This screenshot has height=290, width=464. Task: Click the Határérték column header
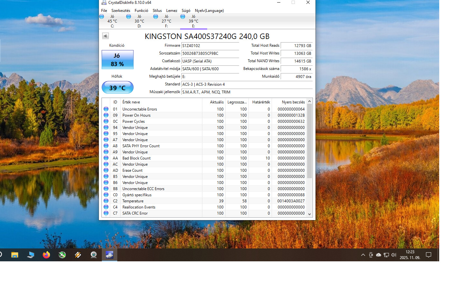(x=260, y=102)
